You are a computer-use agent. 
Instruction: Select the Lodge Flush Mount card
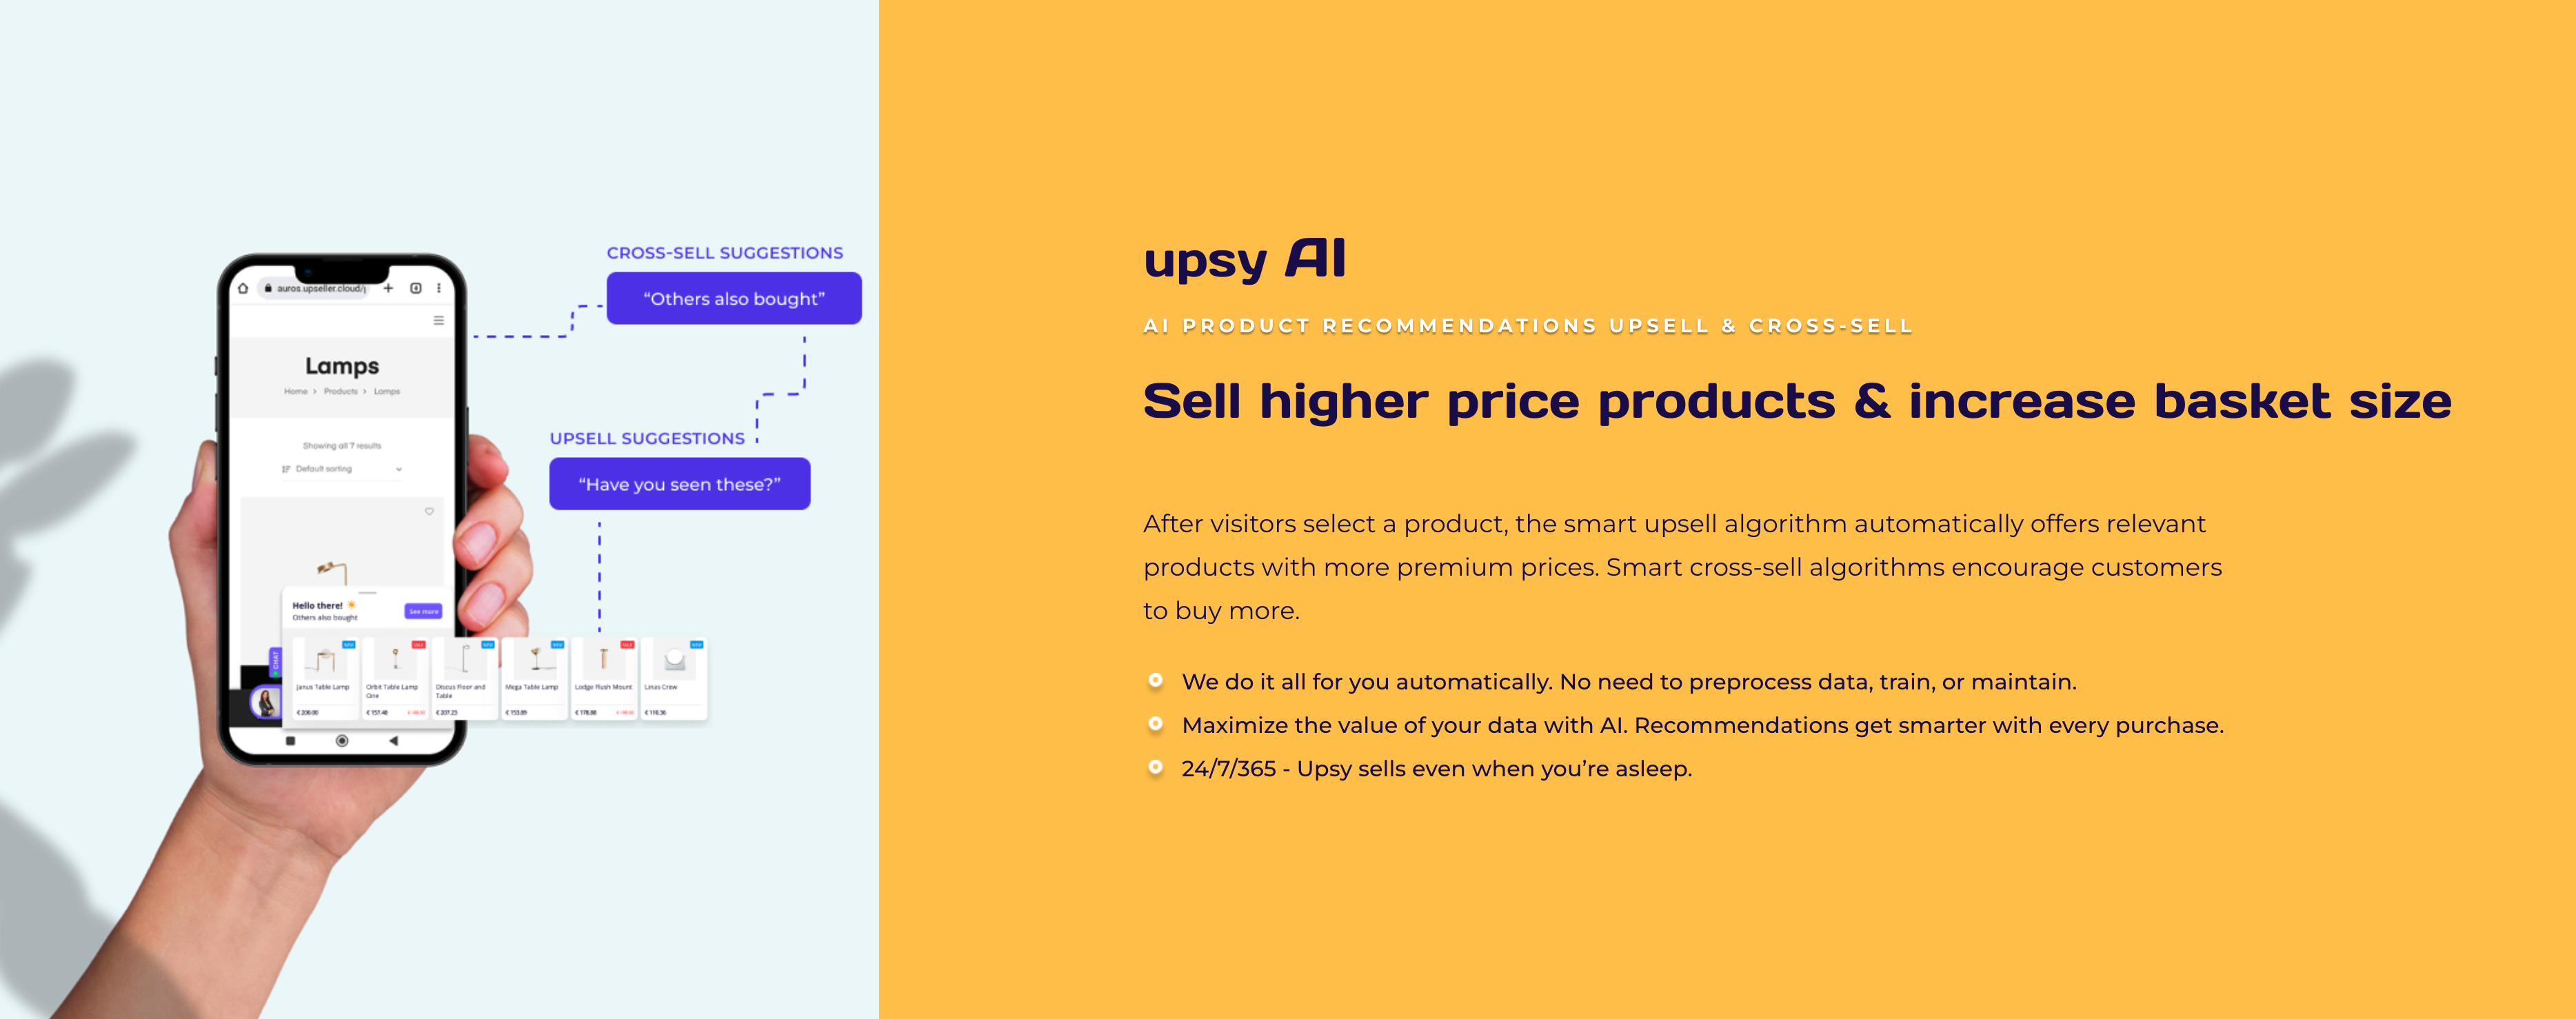point(604,679)
